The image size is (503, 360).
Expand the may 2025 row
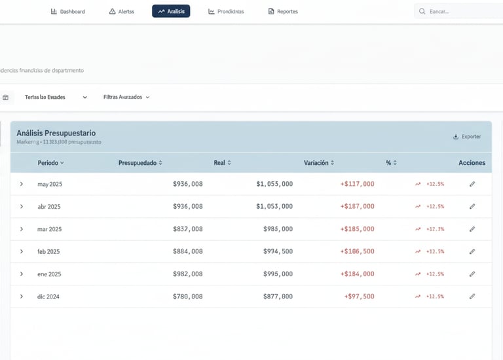click(x=22, y=184)
